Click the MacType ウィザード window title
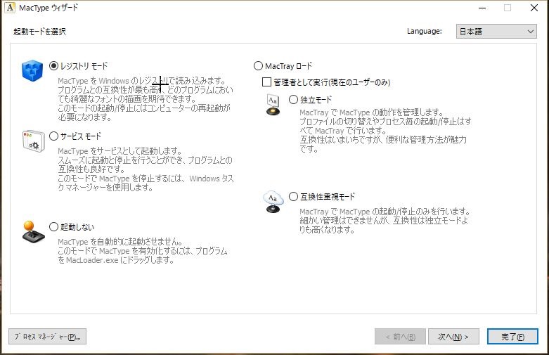Screen dimensions: 549x355 (49, 8)
